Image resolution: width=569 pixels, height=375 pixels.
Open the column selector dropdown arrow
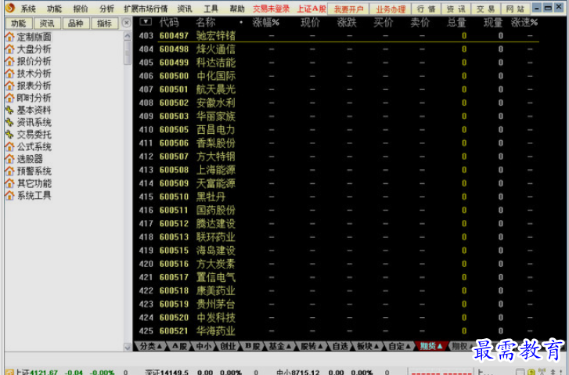pyautogui.click(x=146, y=22)
